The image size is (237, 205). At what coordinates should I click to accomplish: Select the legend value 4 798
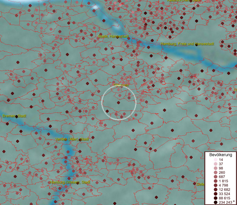tap(223, 185)
